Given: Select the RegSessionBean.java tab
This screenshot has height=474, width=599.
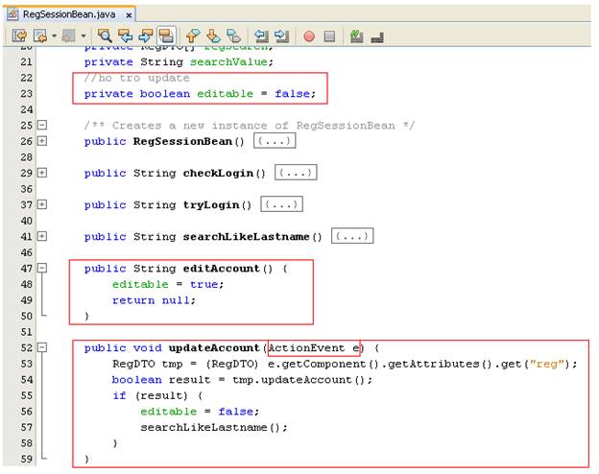Looking at the screenshot, I should tap(69, 14).
